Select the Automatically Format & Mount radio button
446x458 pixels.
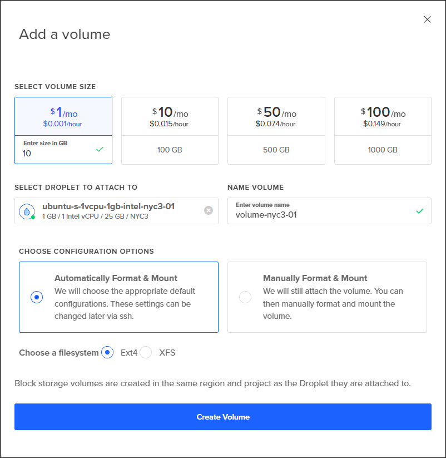(x=36, y=297)
